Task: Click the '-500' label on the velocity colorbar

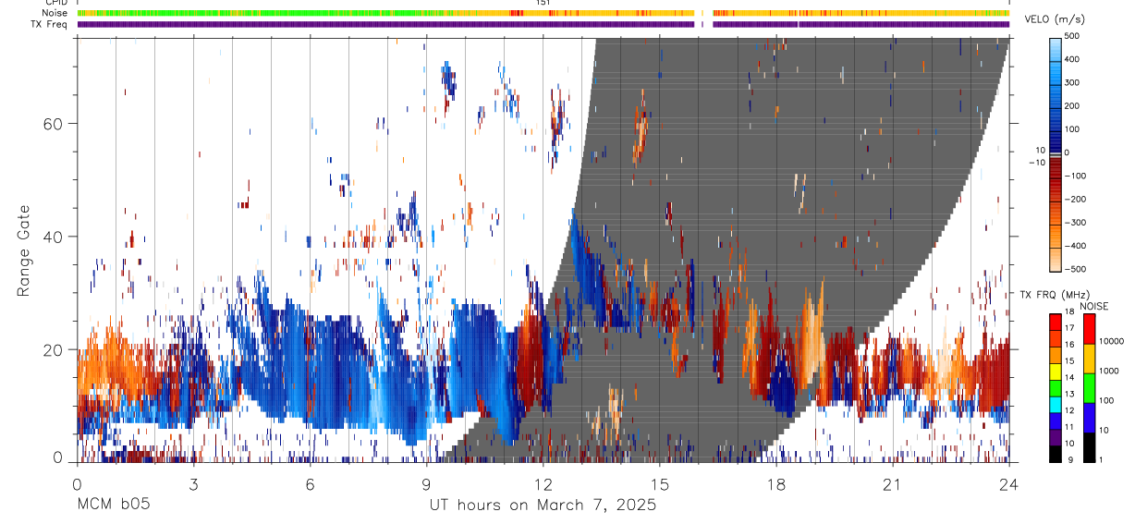Action: click(1074, 269)
